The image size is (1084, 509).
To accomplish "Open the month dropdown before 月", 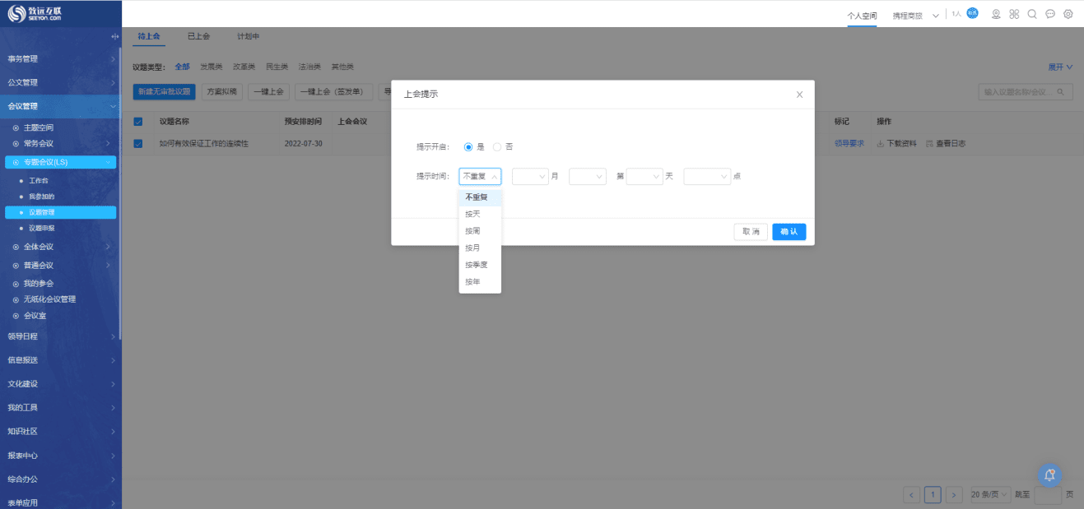I will pos(530,176).
